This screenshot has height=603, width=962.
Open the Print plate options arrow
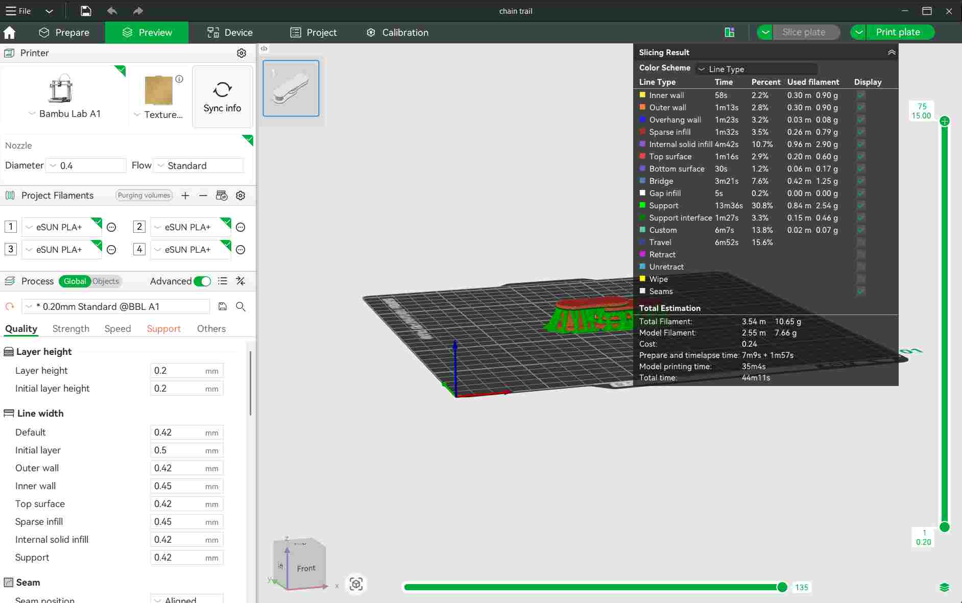858,33
